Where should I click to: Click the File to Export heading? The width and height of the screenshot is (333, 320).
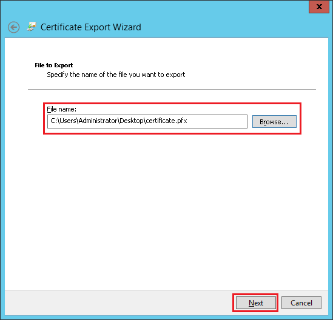(x=54, y=65)
